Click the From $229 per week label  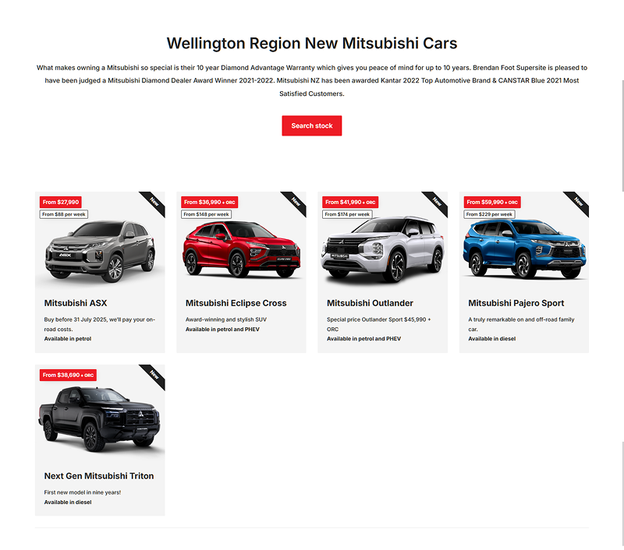tap(490, 214)
